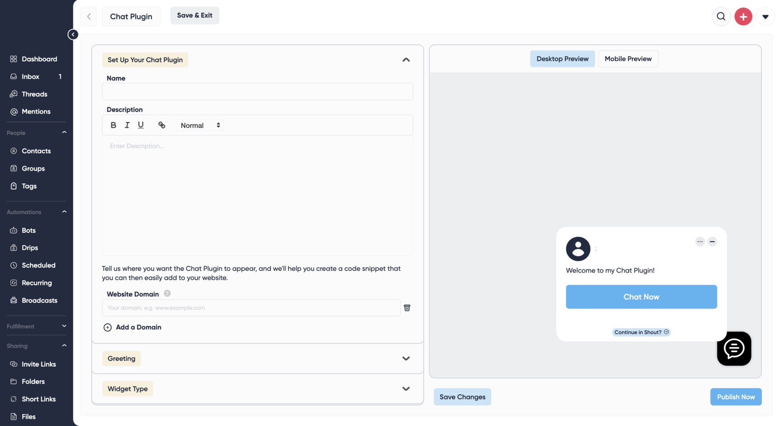Image resolution: width=780 pixels, height=426 pixels.
Task: Delete the domain using the trash icon
Action: (407, 308)
